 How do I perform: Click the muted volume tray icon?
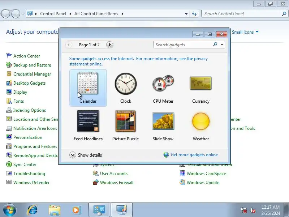pos(253,210)
